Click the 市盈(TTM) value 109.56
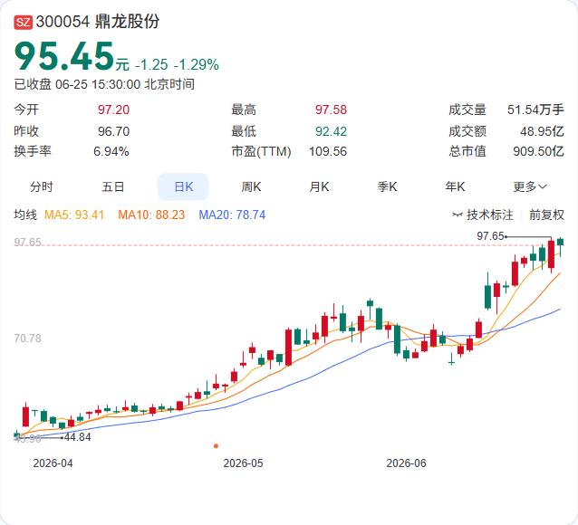578x525 pixels. (328, 151)
